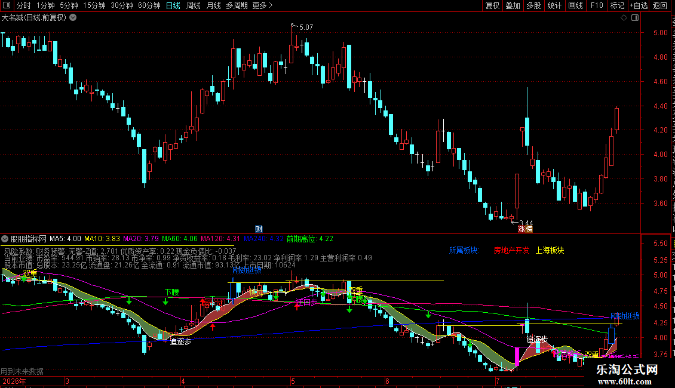Click the 5.50 axis label in indicator panel
The height and width of the screenshot is (388, 675).
[660, 244]
